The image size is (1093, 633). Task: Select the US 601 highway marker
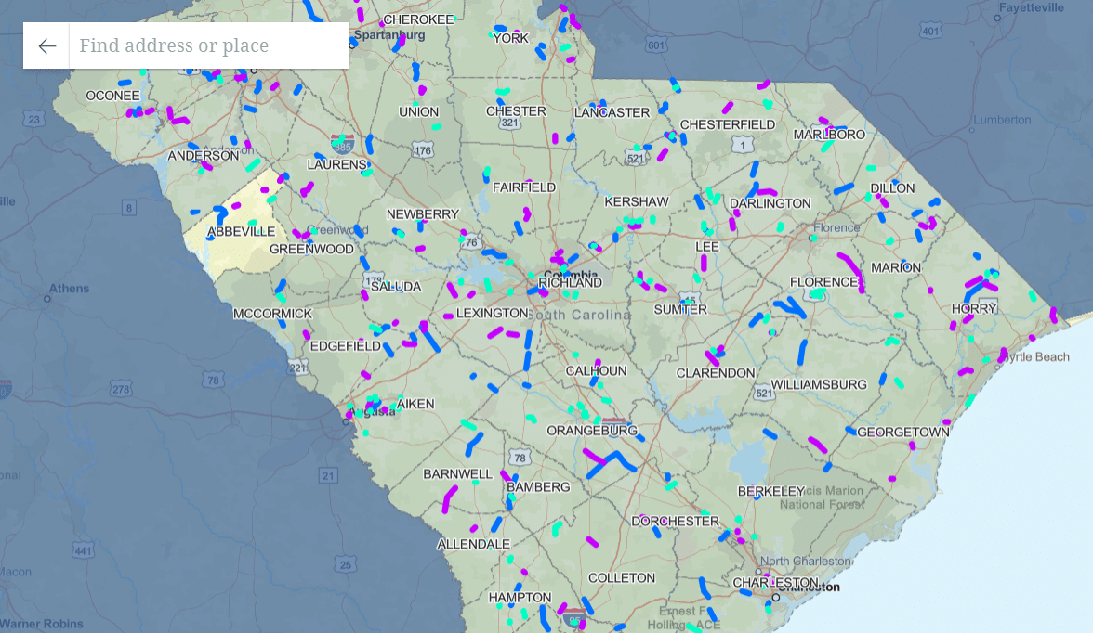coord(656,45)
